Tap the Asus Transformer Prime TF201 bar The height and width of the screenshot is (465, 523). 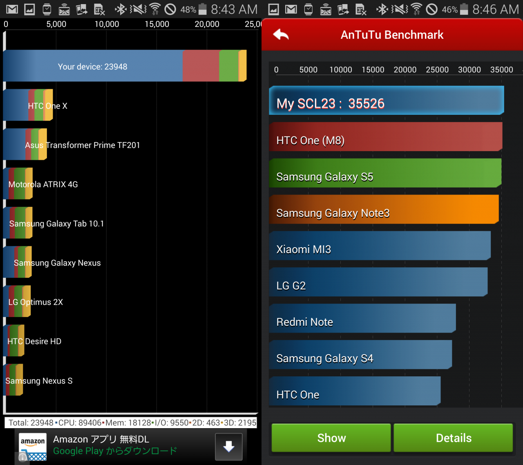tap(25, 145)
